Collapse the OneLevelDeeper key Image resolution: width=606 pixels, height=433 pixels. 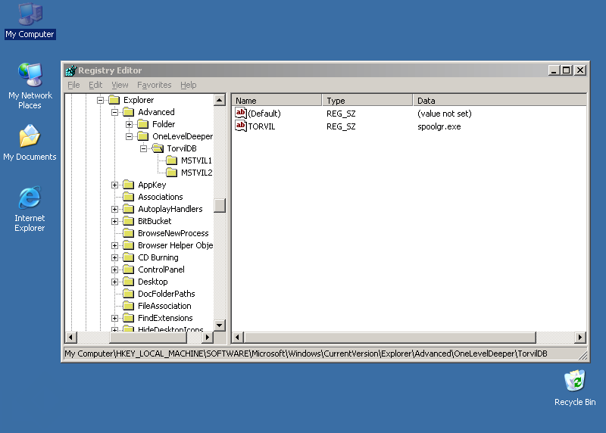(x=129, y=136)
